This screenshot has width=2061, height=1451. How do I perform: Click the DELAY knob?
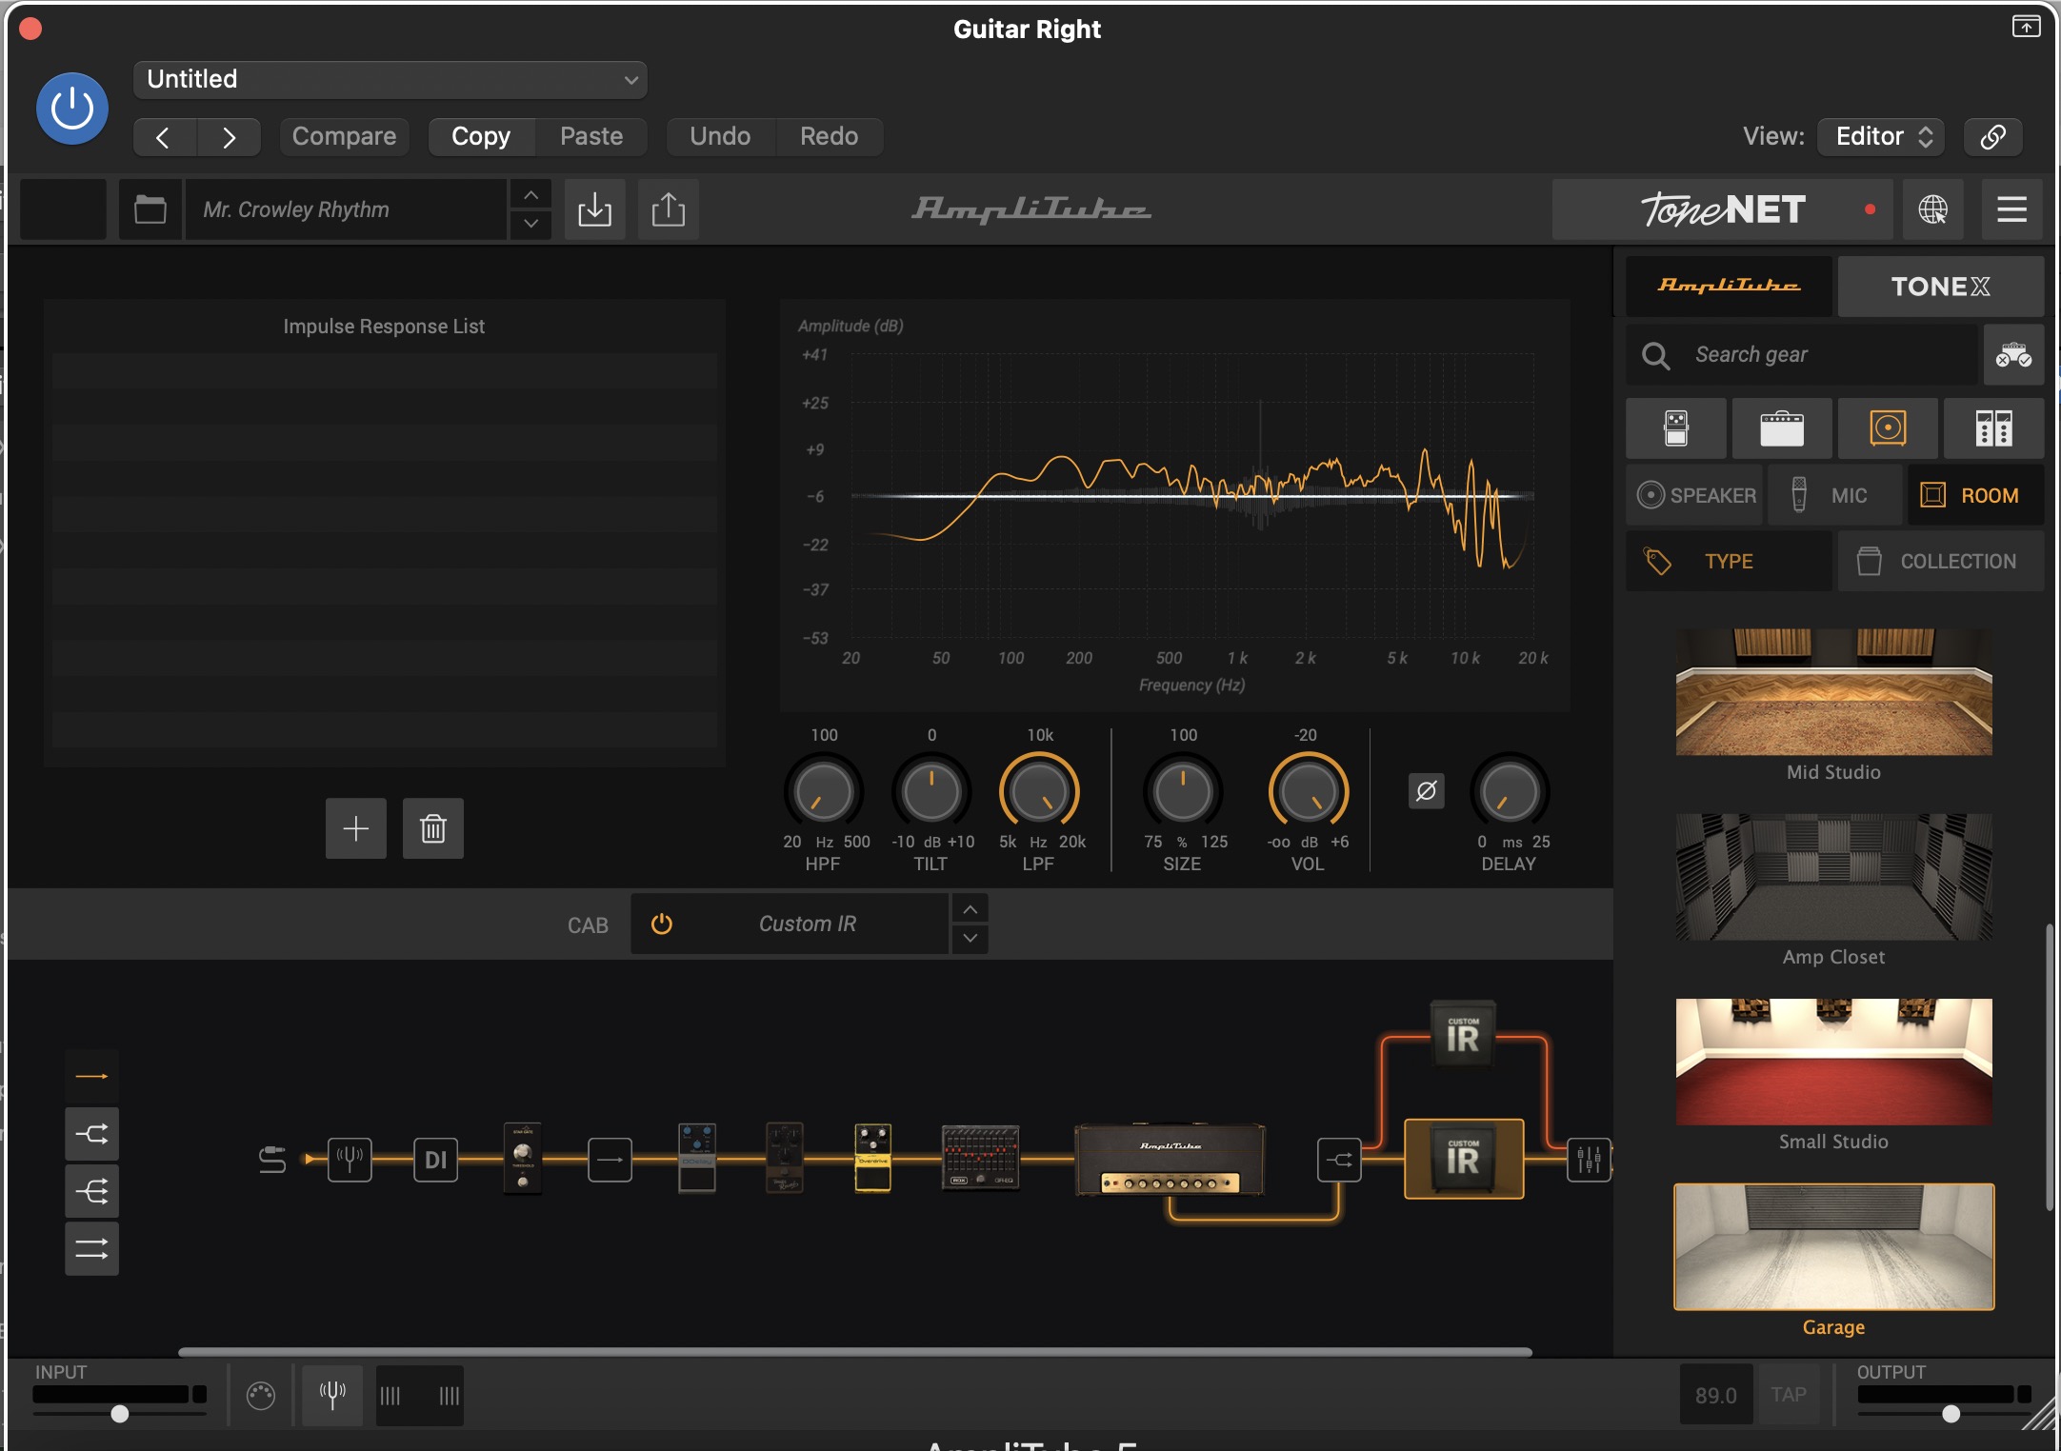tap(1511, 792)
